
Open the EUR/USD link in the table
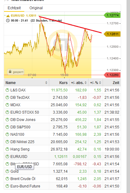[x=19, y=157]
